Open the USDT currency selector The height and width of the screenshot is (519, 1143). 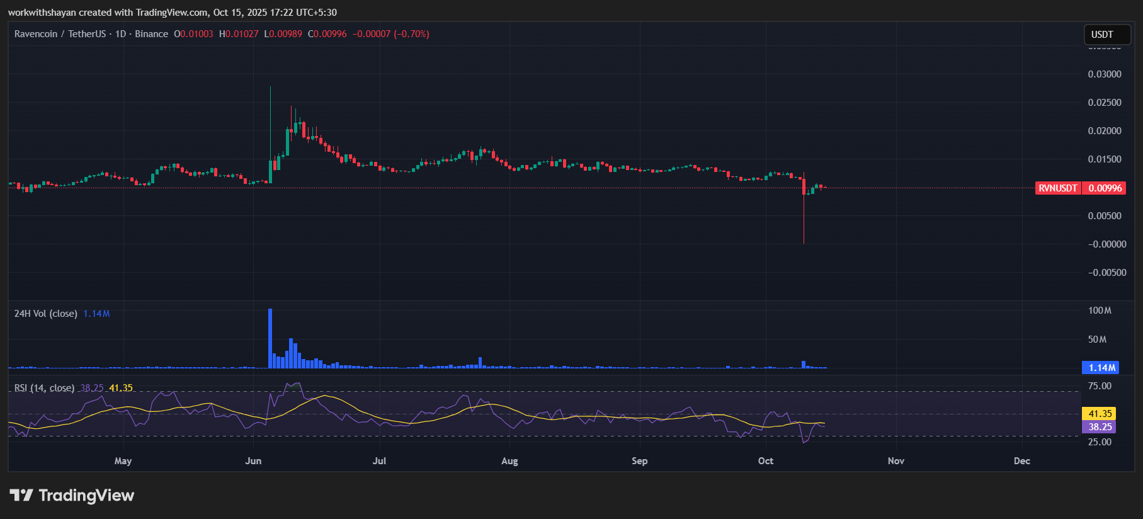1106,35
